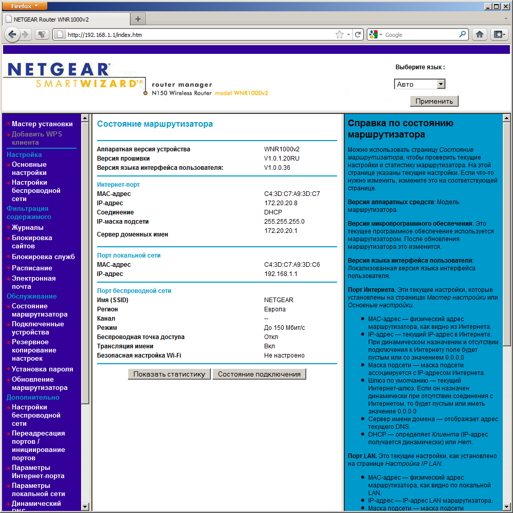Bookmark this page with the star icon
This screenshot has width=513, height=513.
coord(340,34)
